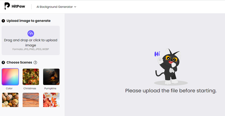Click the Christmas scene label
Viewport: 225px width, 116px height.
(x=30, y=89)
